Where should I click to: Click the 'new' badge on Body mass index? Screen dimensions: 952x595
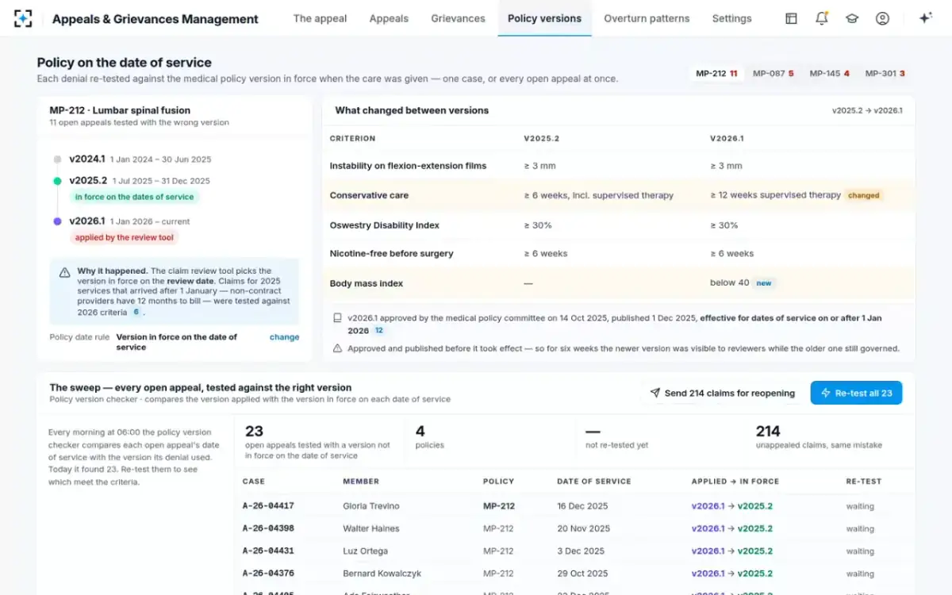pyautogui.click(x=764, y=283)
